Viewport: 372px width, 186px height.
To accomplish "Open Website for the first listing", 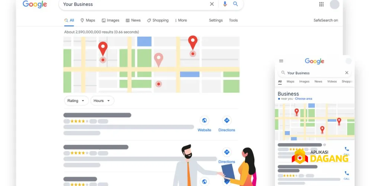I will pyautogui.click(x=204, y=124).
